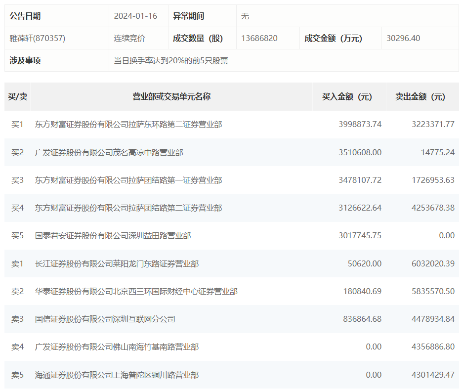Select the 华泰证券北京西三环国际财经中心 name

[136, 292]
